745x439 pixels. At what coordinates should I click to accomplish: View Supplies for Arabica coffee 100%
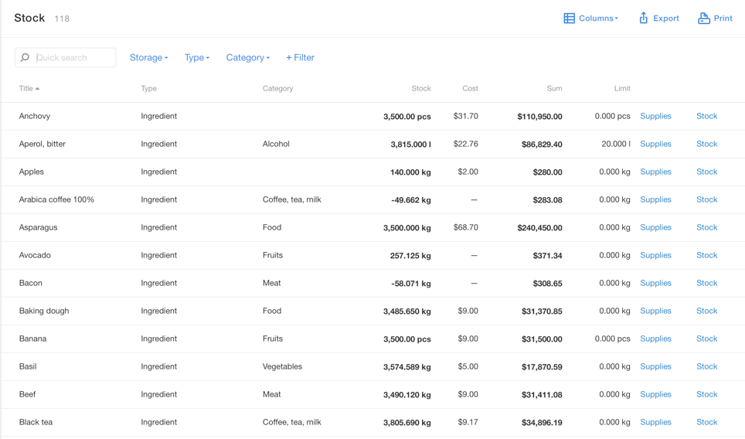[x=655, y=199]
